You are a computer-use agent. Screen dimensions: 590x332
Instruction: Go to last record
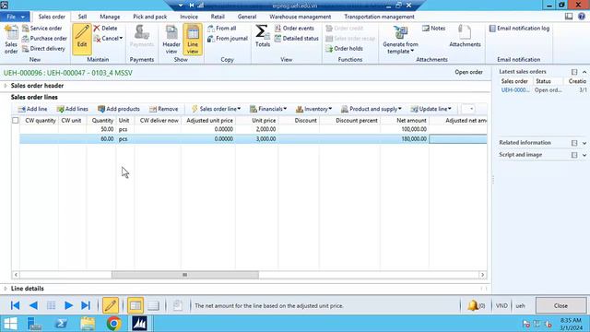(86, 305)
